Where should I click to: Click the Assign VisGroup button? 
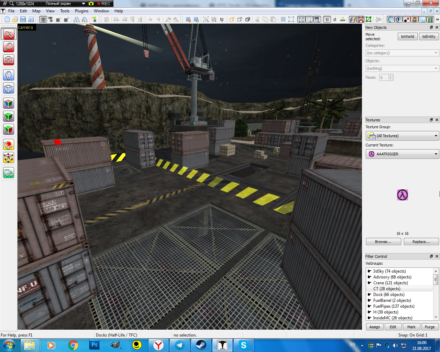[375, 327]
